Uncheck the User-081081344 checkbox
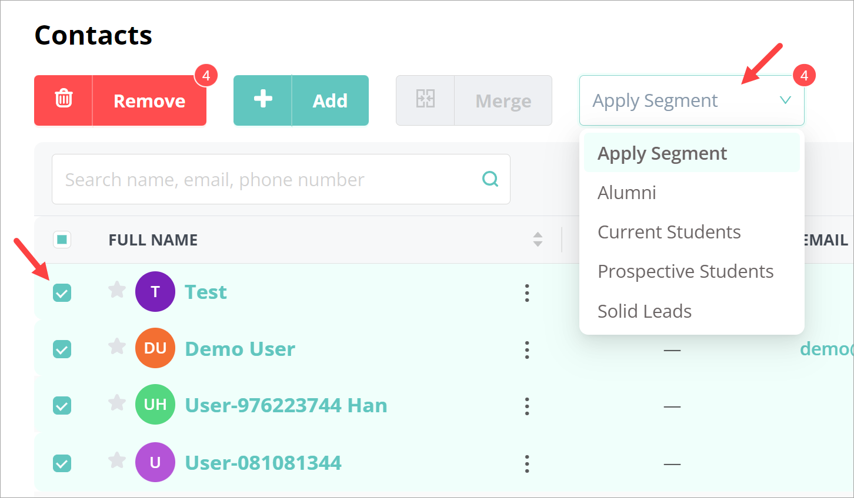 tap(62, 463)
